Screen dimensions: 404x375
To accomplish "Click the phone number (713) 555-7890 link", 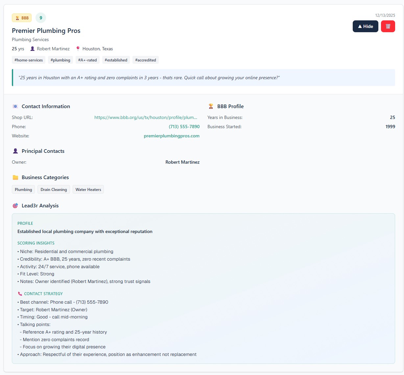I will [184, 127].
